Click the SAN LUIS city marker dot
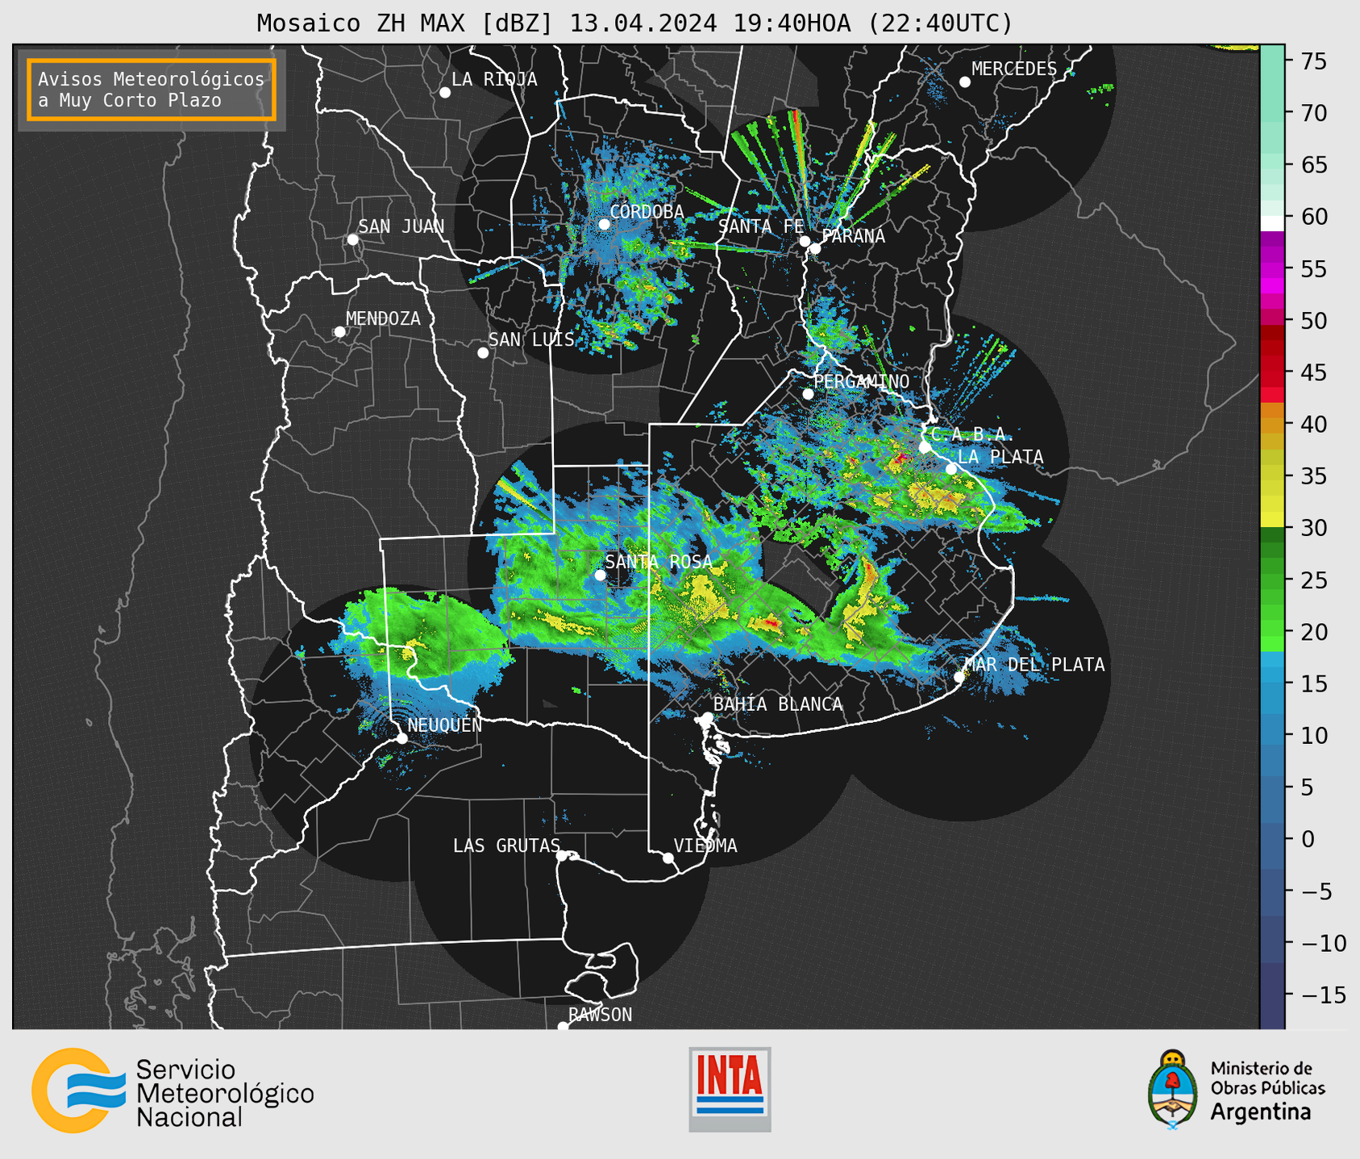 tap(483, 353)
